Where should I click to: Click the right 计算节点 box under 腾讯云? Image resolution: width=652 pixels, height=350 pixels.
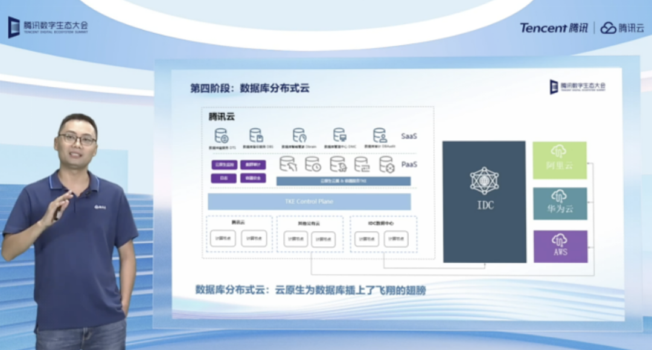coord(254,239)
